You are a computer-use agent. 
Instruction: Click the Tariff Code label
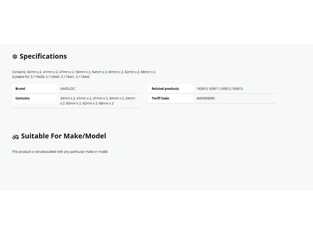(x=161, y=99)
